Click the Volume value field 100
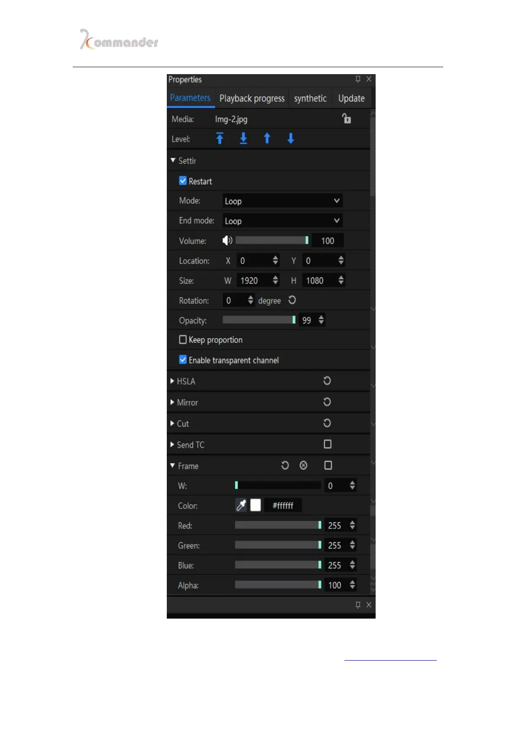This screenshot has width=516, height=730. point(328,241)
